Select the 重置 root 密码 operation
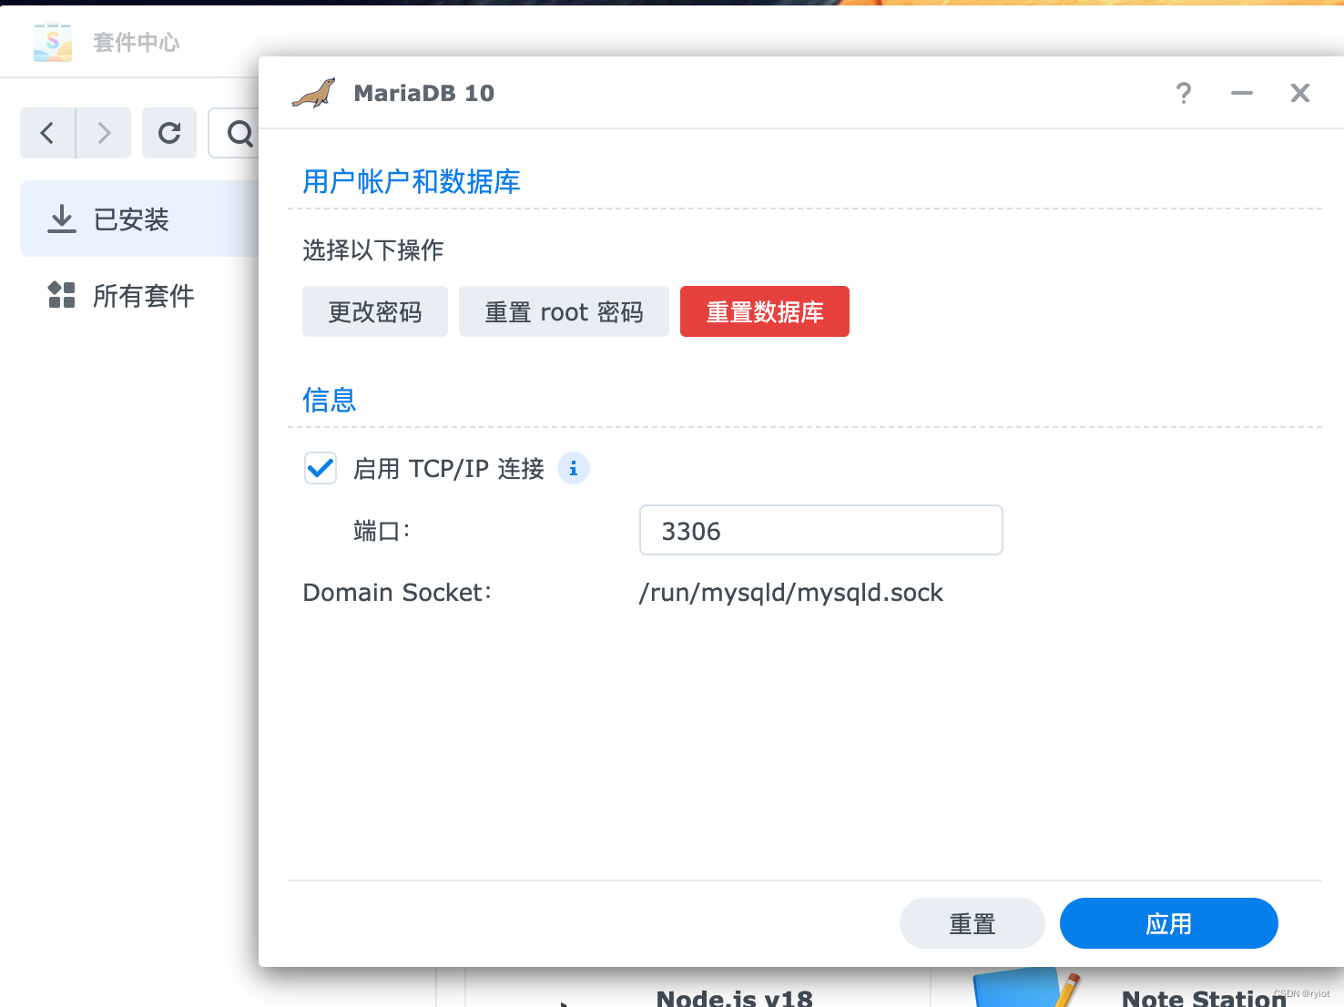Screen dimensions: 1344x1007 (563, 311)
